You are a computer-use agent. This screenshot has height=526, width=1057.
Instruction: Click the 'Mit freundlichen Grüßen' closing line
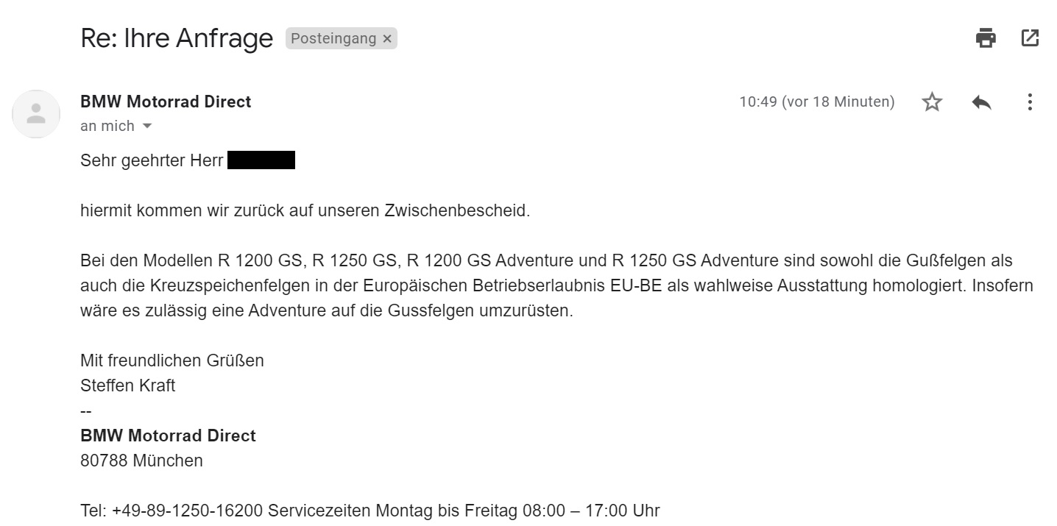click(x=172, y=360)
